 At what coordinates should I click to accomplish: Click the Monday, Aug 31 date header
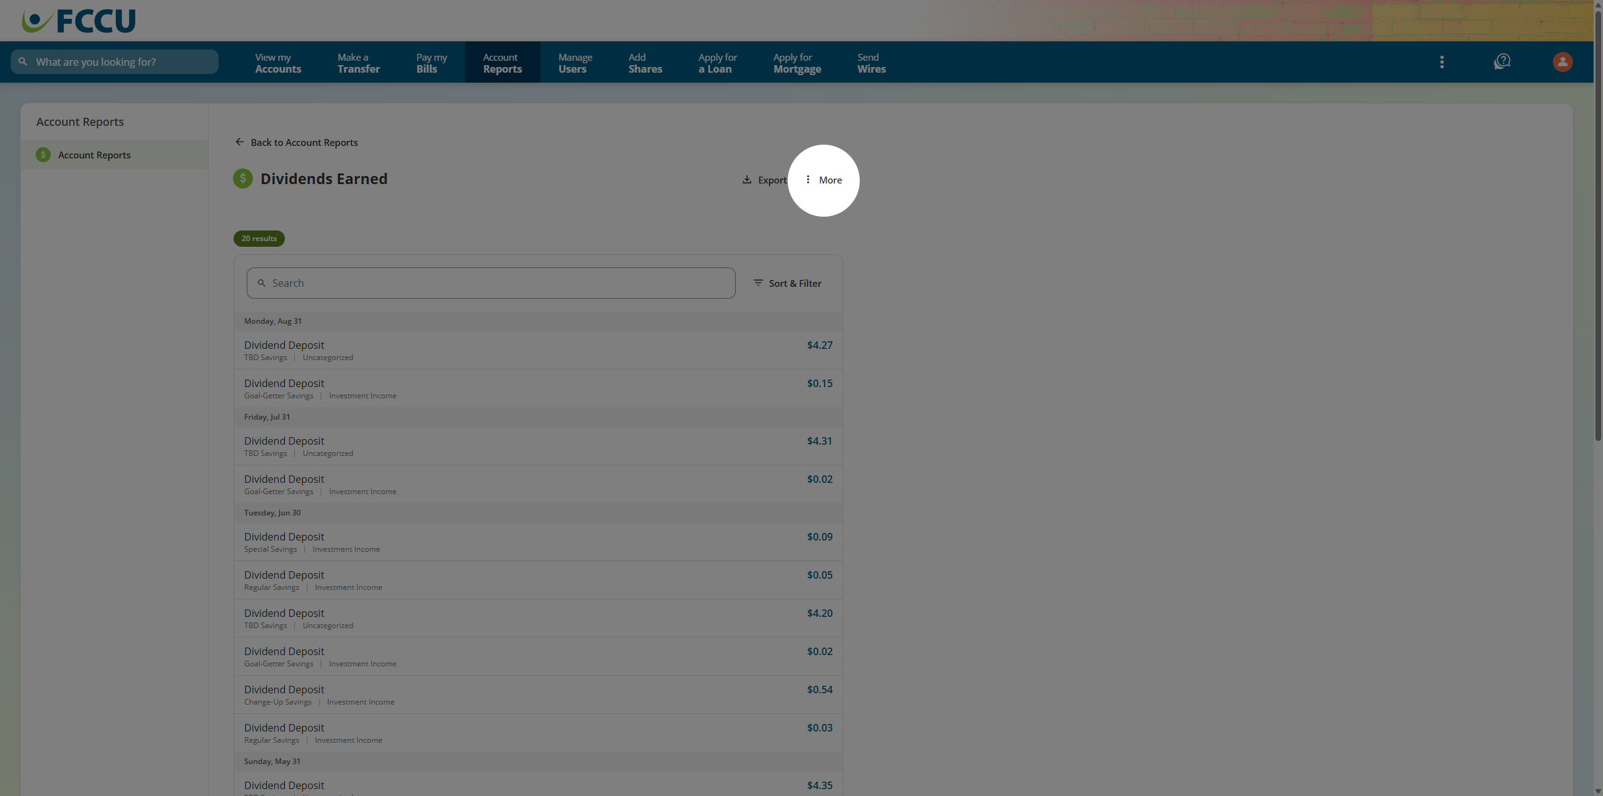pos(539,321)
